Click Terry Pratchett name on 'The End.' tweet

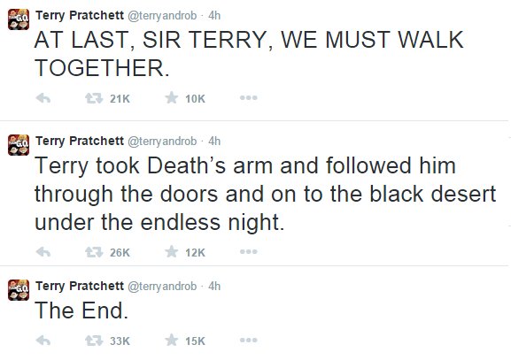click(80, 286)
